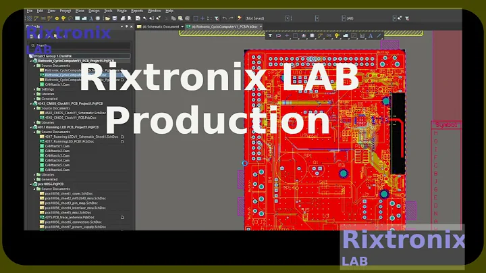Click the Save floppy disk icon
486x273 pixels.
coord(115,18)
